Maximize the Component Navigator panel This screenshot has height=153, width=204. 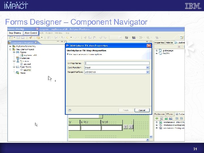(65, 42)
